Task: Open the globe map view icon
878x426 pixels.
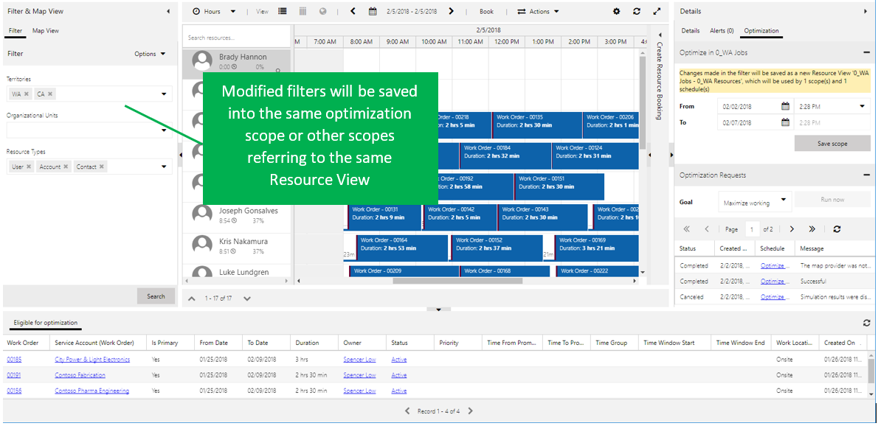Action: click(322, 11)
